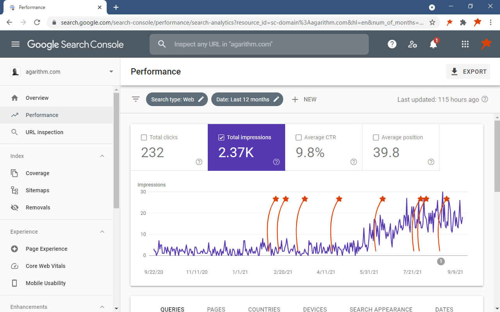
Task: Open the Google apps grid
Action: click(x=465, y=44)
